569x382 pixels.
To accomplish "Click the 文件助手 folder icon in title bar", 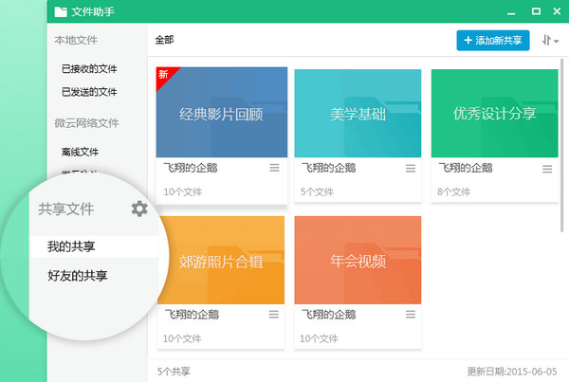I will (x=61, y=12).
